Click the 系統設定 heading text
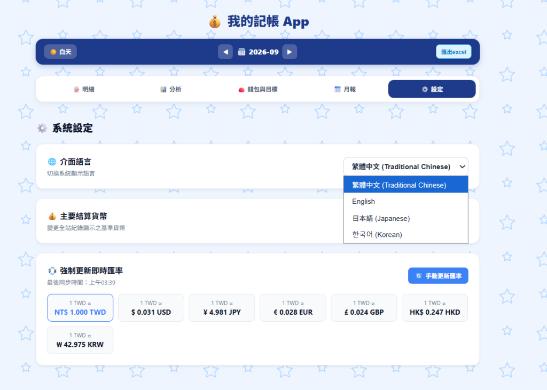 73,128
